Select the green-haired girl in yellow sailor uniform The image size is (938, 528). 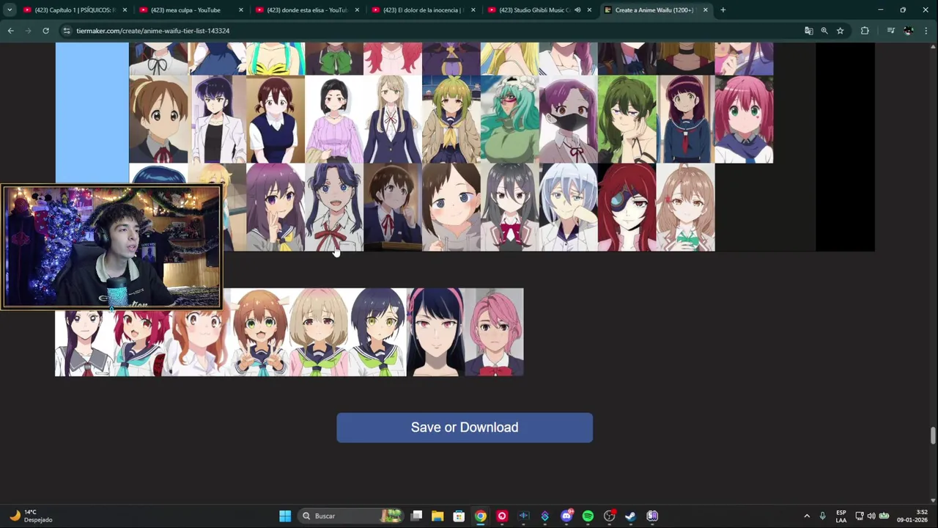[451, 120]
